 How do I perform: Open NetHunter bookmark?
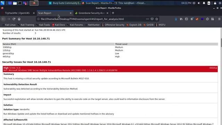point(92,25)
